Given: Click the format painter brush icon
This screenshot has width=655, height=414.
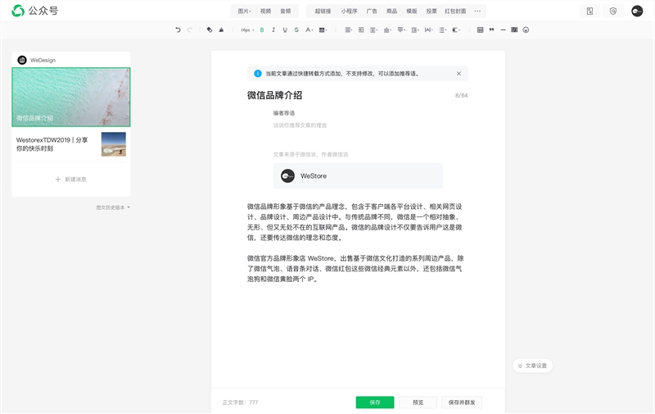Looking at the screenshot, I should (x=221, y=30).
